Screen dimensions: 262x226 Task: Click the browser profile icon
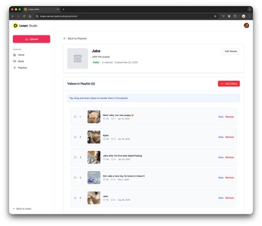point(244,16)
